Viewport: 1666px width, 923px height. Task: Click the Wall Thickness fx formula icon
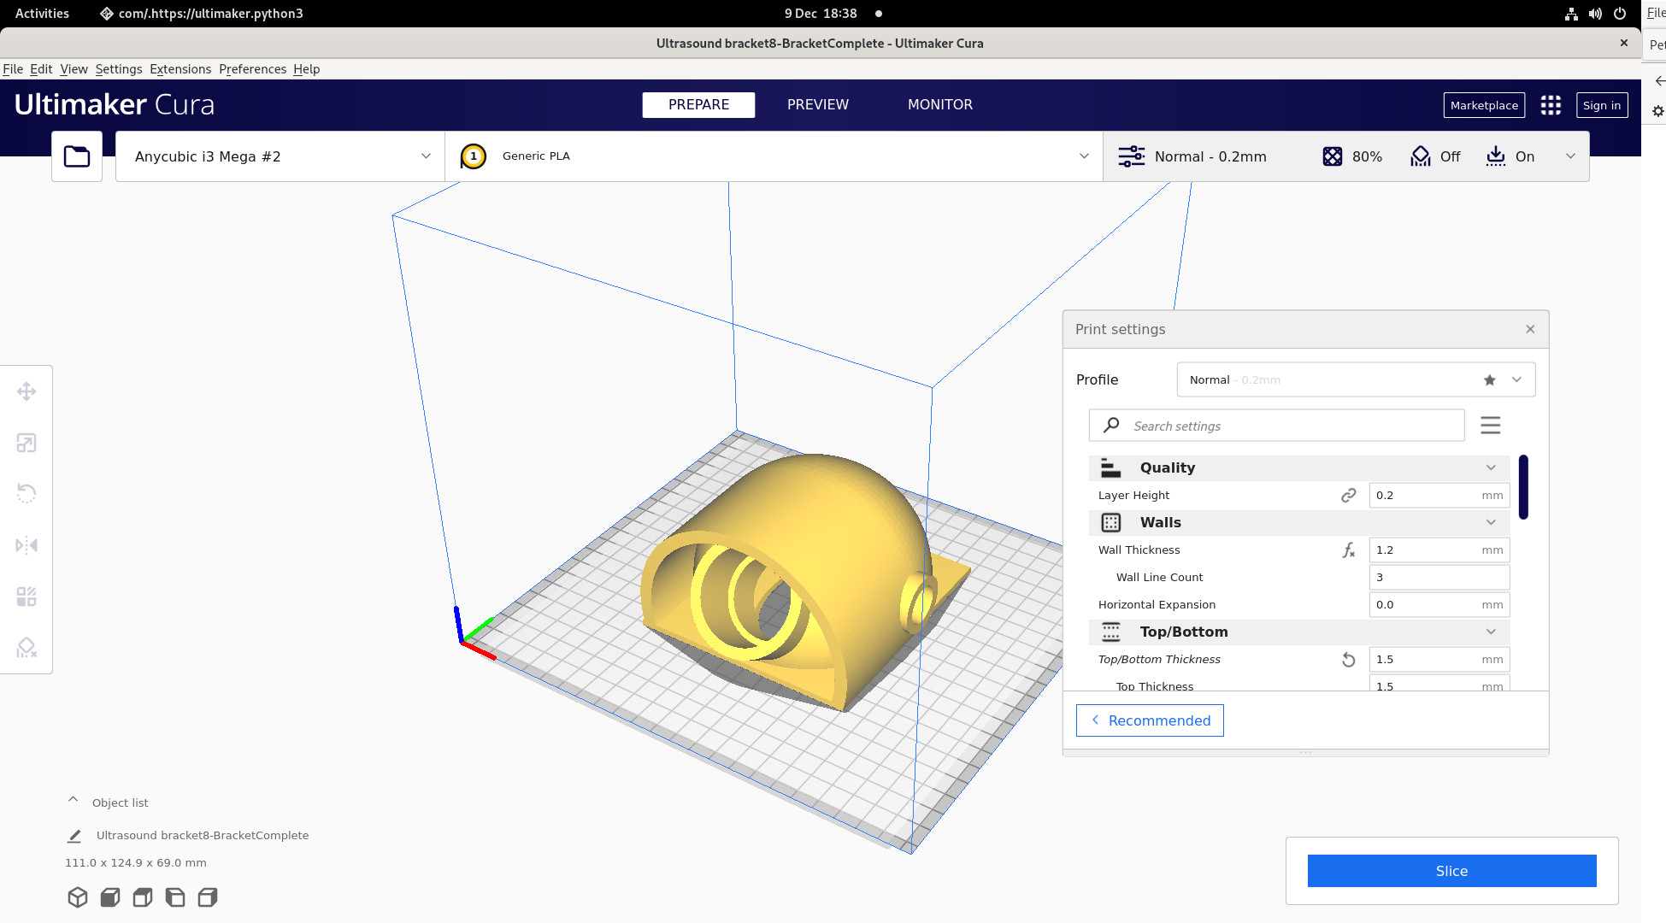(x=1349, y=550)
